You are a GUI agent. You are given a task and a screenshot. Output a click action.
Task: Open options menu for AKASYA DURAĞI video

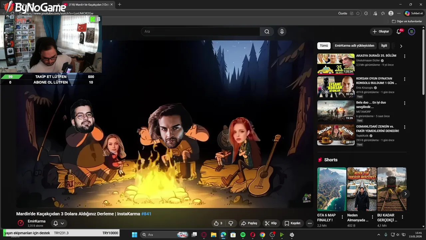[405, 56]
